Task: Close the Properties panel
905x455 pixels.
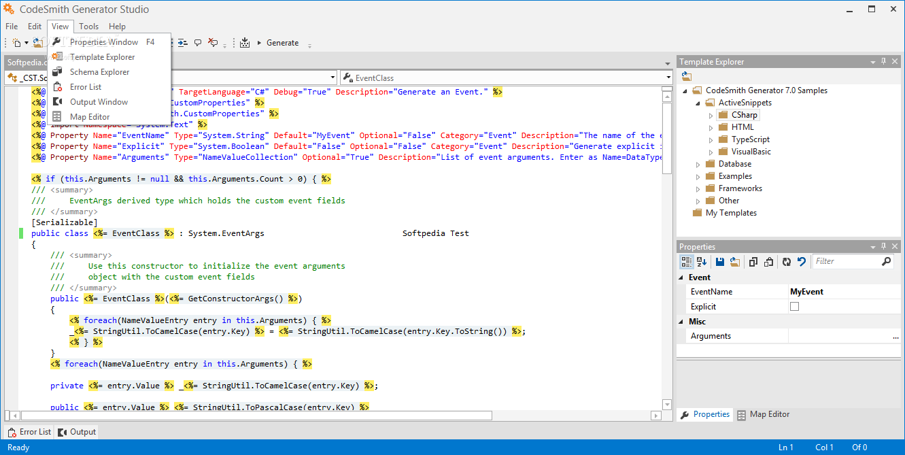Action: [895, 247]
